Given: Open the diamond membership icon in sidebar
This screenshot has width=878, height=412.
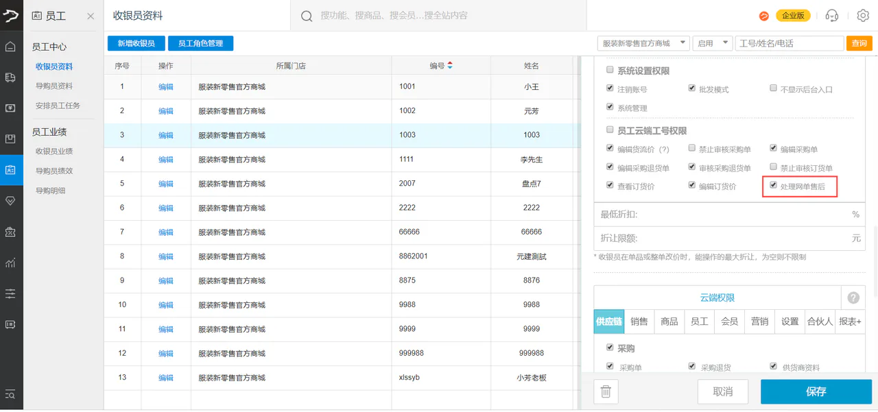Looking at the screenshot, I should 11,201.
